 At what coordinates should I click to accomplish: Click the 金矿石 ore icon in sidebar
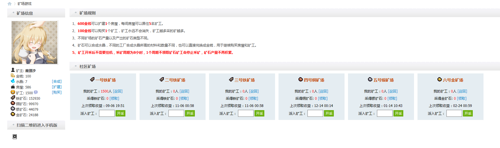(13, 114)
